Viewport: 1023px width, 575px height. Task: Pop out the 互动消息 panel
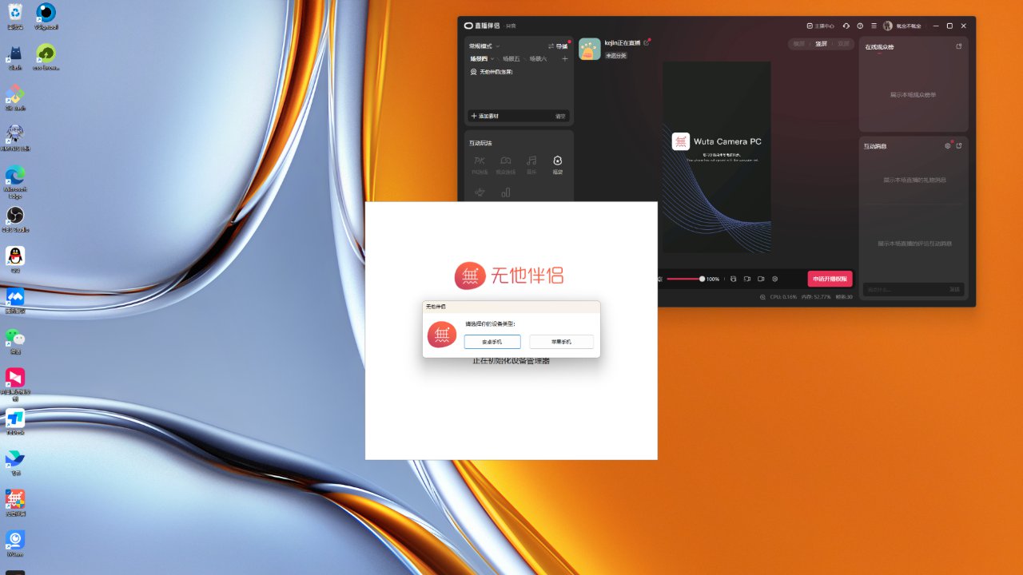(959, 146)
